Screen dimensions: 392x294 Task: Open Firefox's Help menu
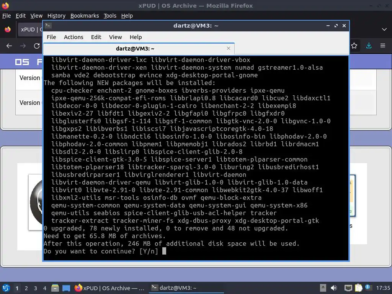click(x=127, y=16)
